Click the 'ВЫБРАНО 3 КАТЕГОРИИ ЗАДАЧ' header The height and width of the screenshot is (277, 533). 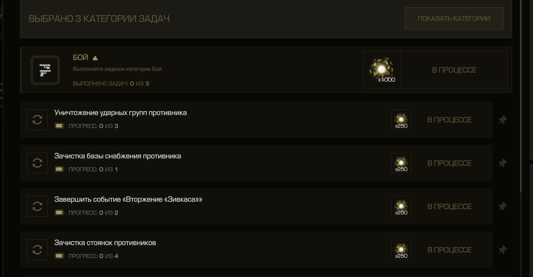[x=99, y=19]
